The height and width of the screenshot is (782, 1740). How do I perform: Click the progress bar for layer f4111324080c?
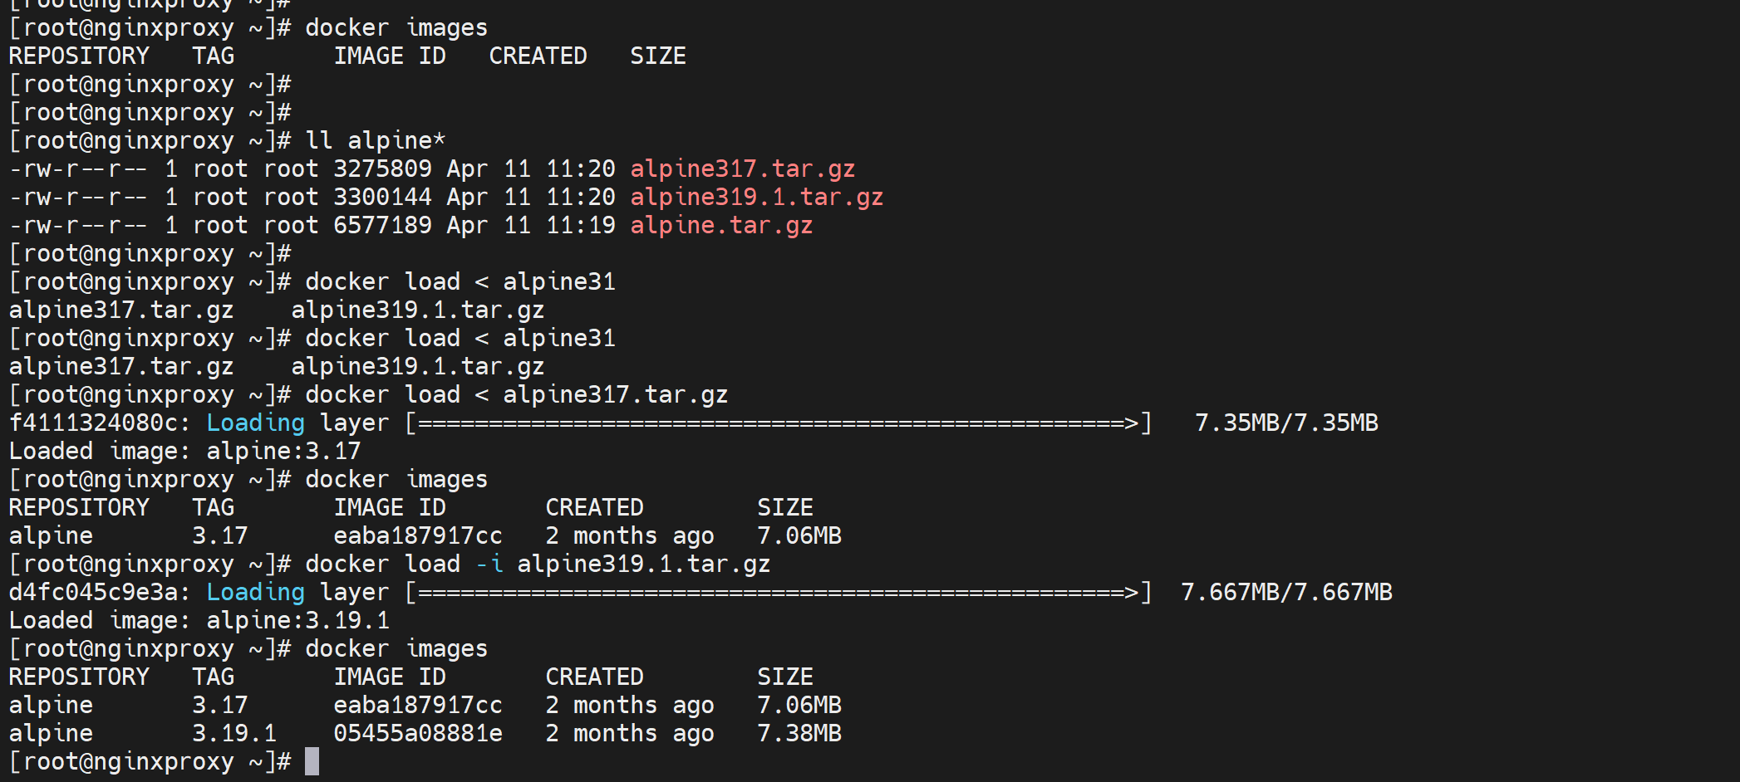point(778,423)
